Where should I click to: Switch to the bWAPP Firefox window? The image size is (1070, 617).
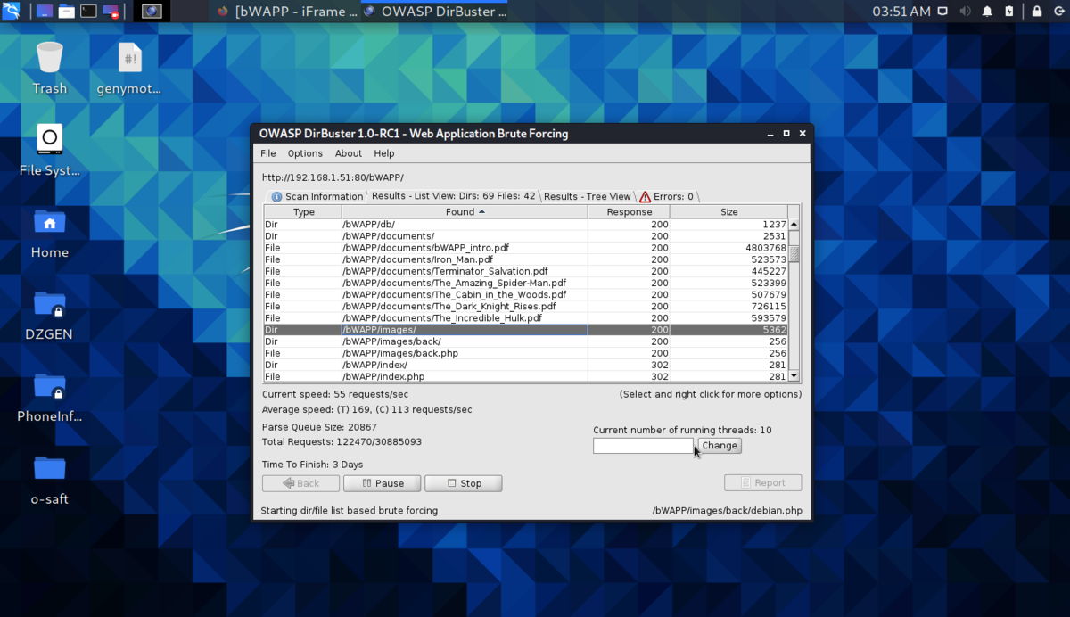pyautogui.click(x=284, y=12)
